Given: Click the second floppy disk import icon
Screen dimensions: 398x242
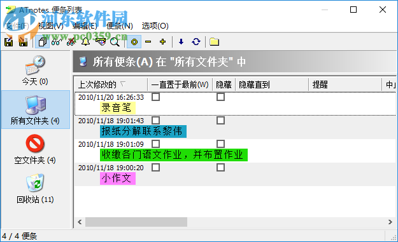Looking at the screenshot, I should (x=24, y=42).
